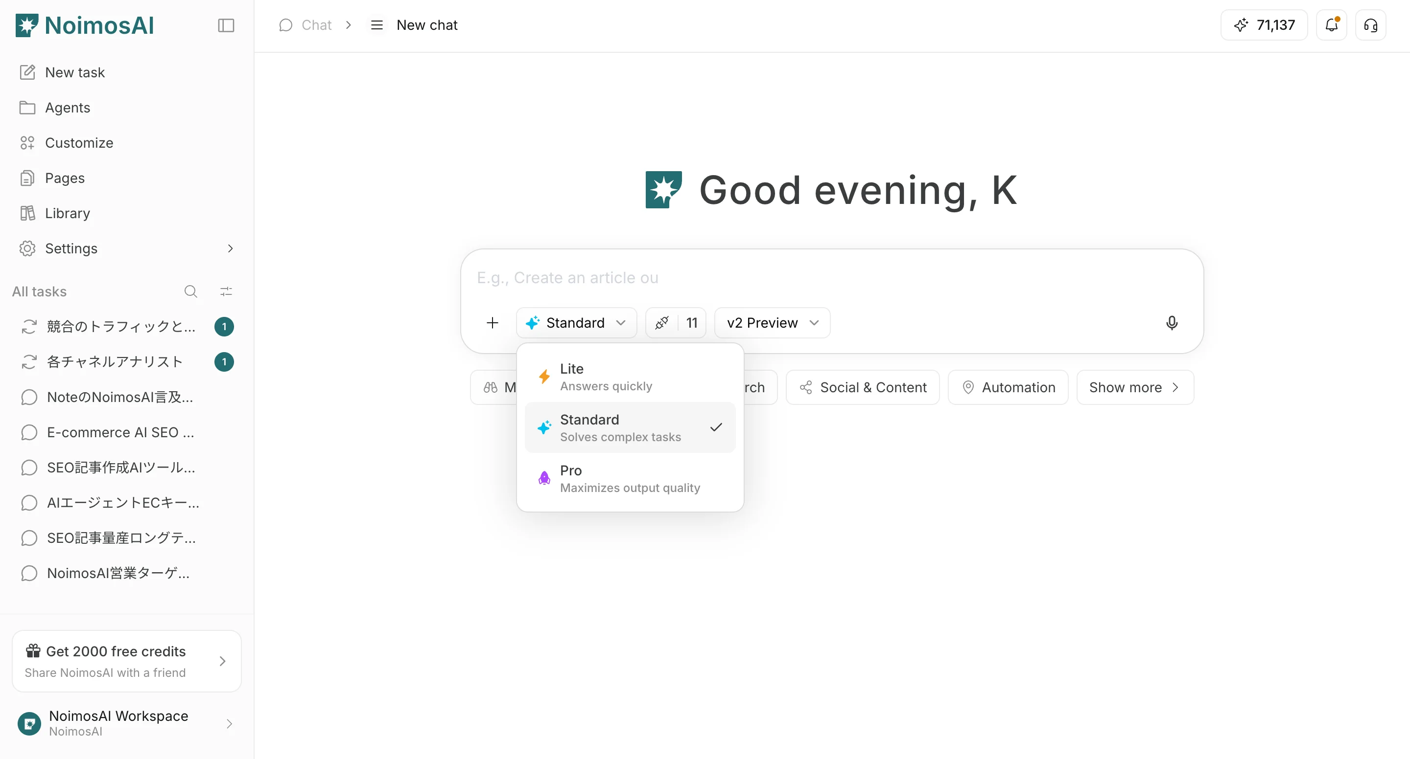Click the NoimosAI logo in sidebar

(x=84, y=25)
